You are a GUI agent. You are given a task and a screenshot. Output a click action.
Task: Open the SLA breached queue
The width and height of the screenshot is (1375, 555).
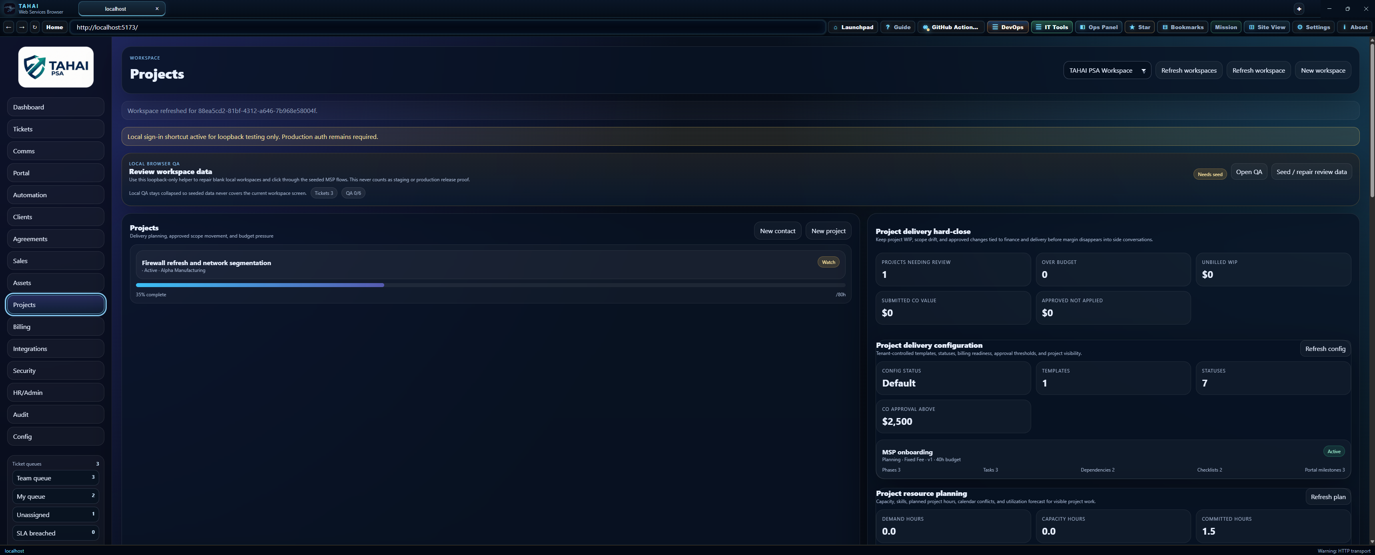[56, 533]
